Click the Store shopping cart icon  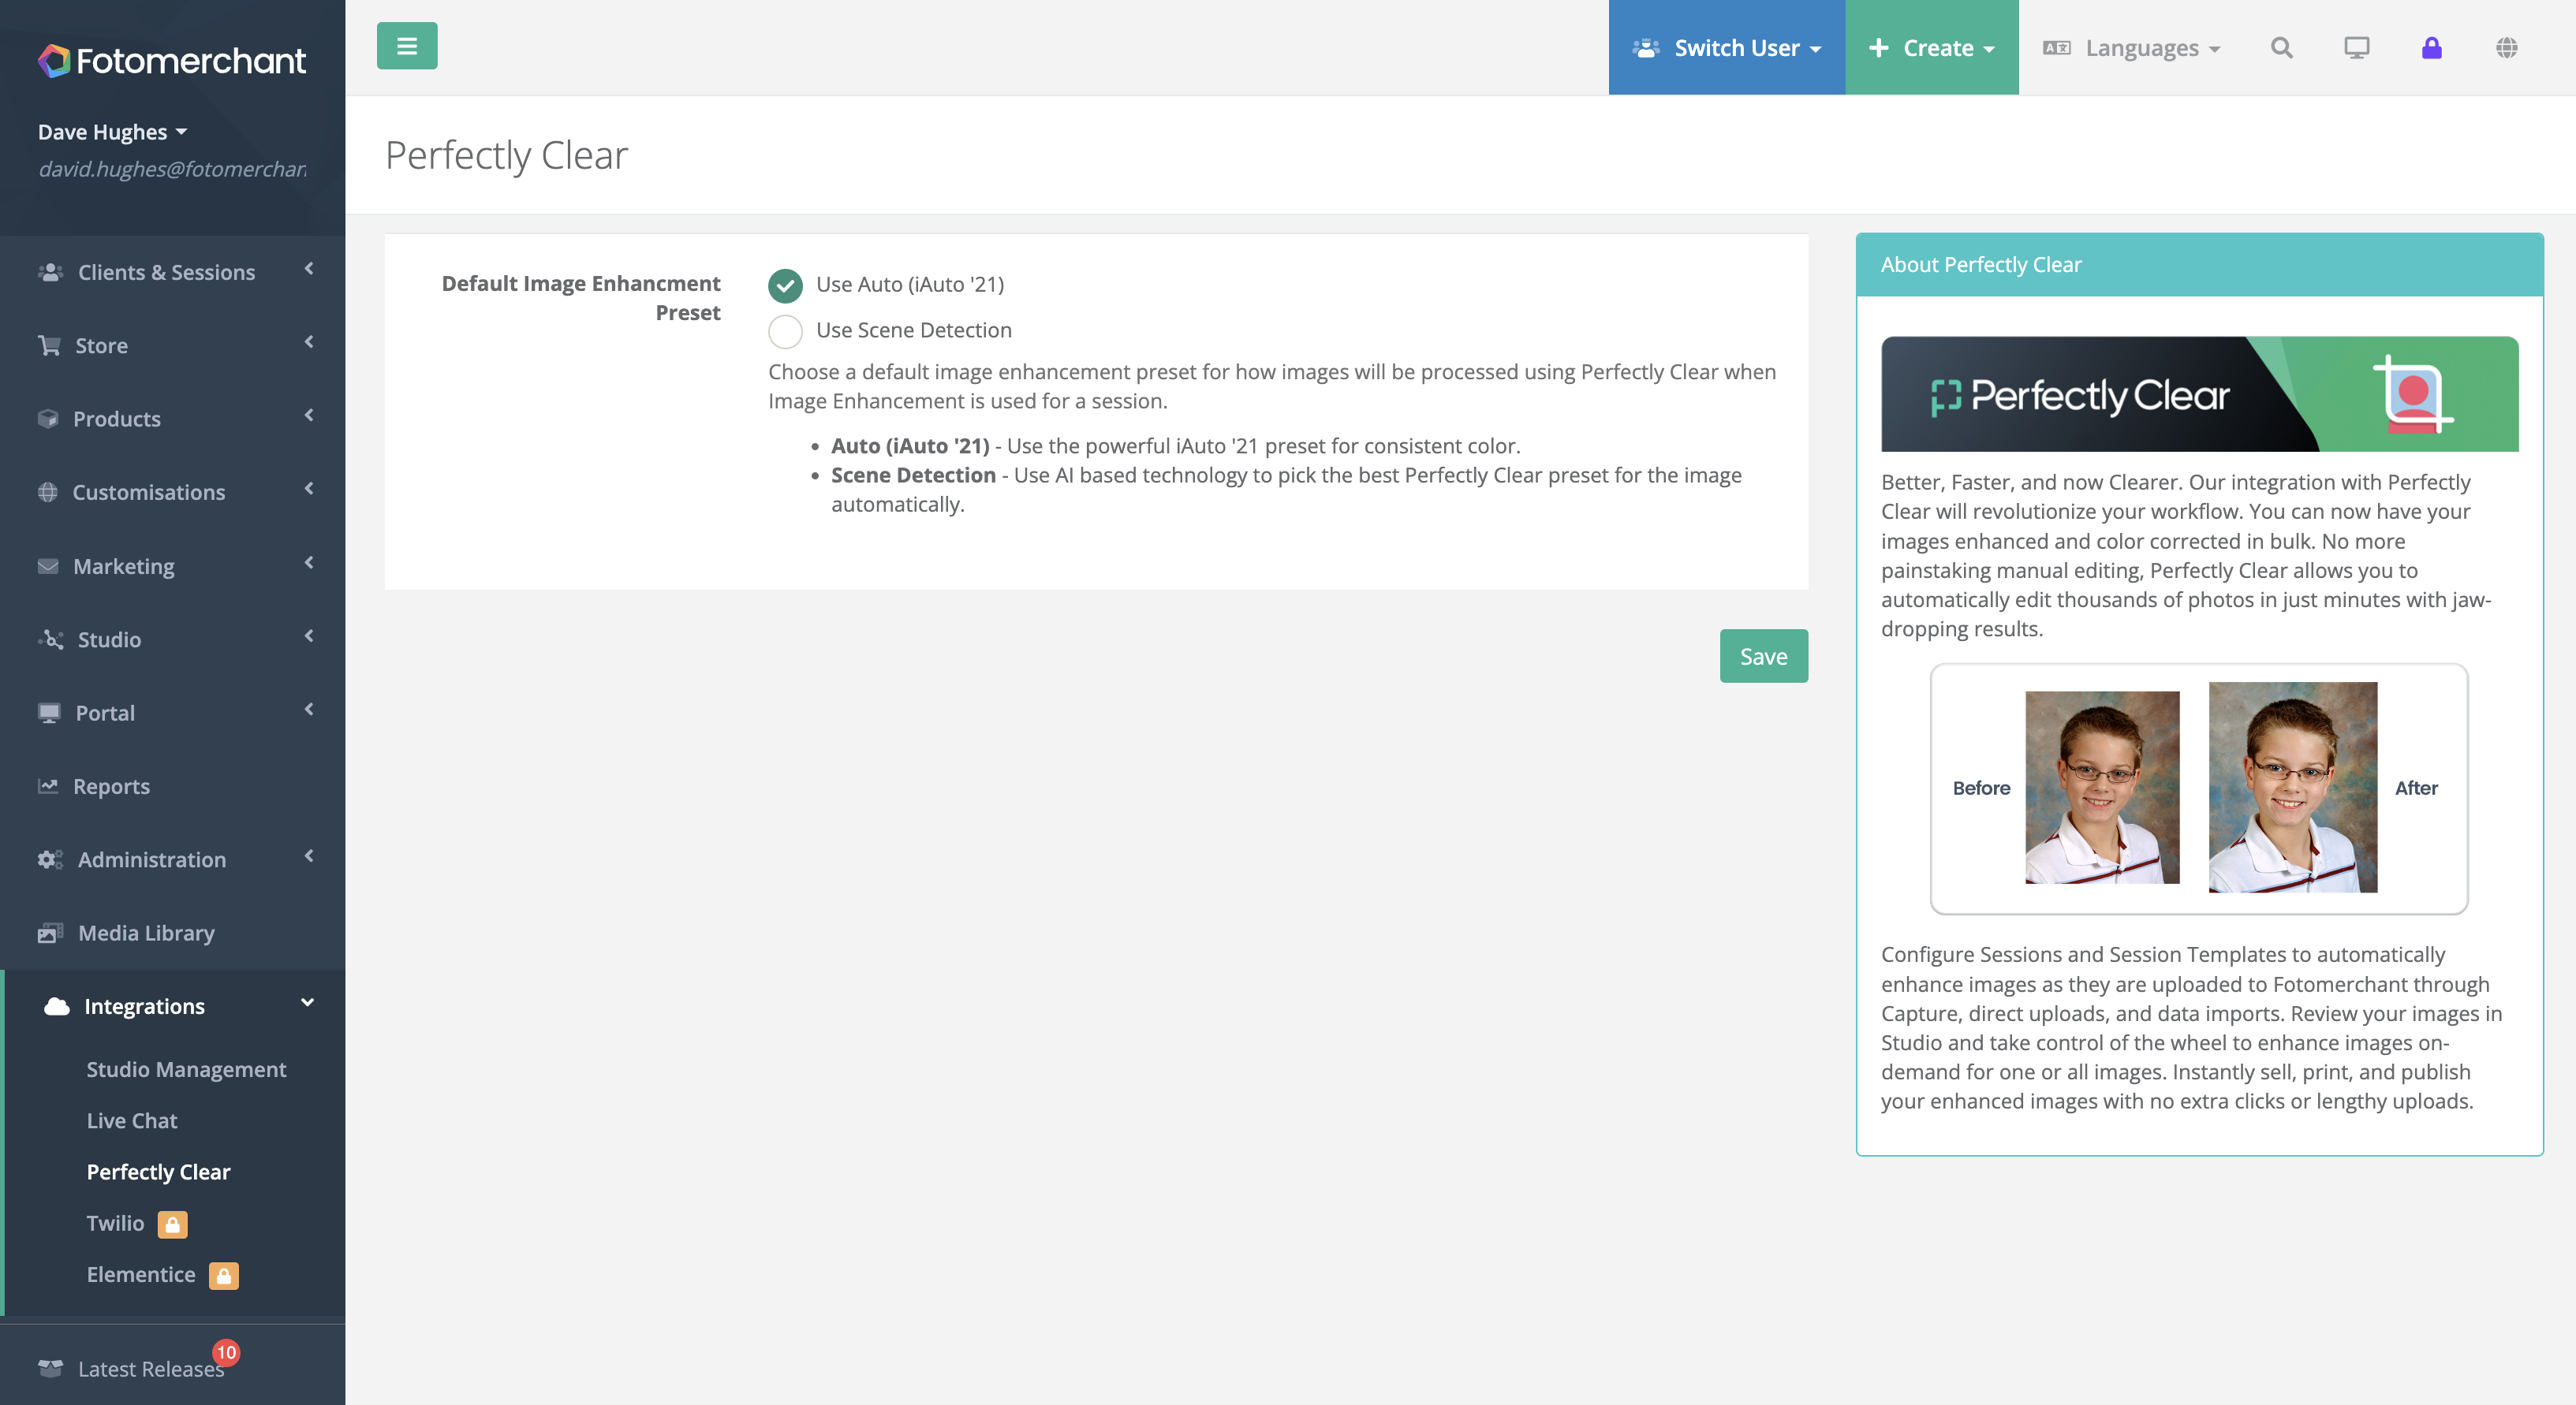point(49,346)
